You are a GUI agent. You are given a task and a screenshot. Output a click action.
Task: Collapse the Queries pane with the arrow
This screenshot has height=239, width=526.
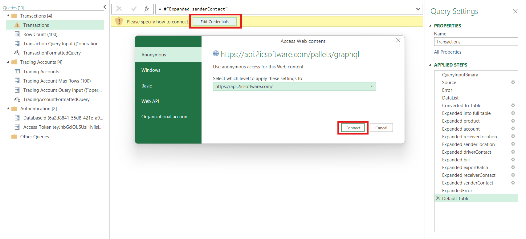[105, 7]
